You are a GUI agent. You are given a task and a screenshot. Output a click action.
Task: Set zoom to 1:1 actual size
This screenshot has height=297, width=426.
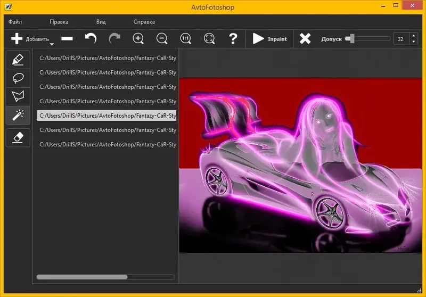186,38
